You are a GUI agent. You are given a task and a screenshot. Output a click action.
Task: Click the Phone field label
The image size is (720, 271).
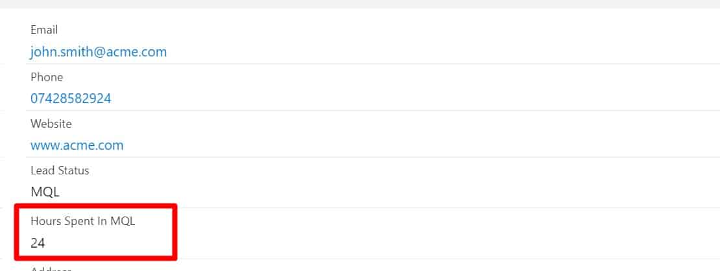tap(47, 77)
